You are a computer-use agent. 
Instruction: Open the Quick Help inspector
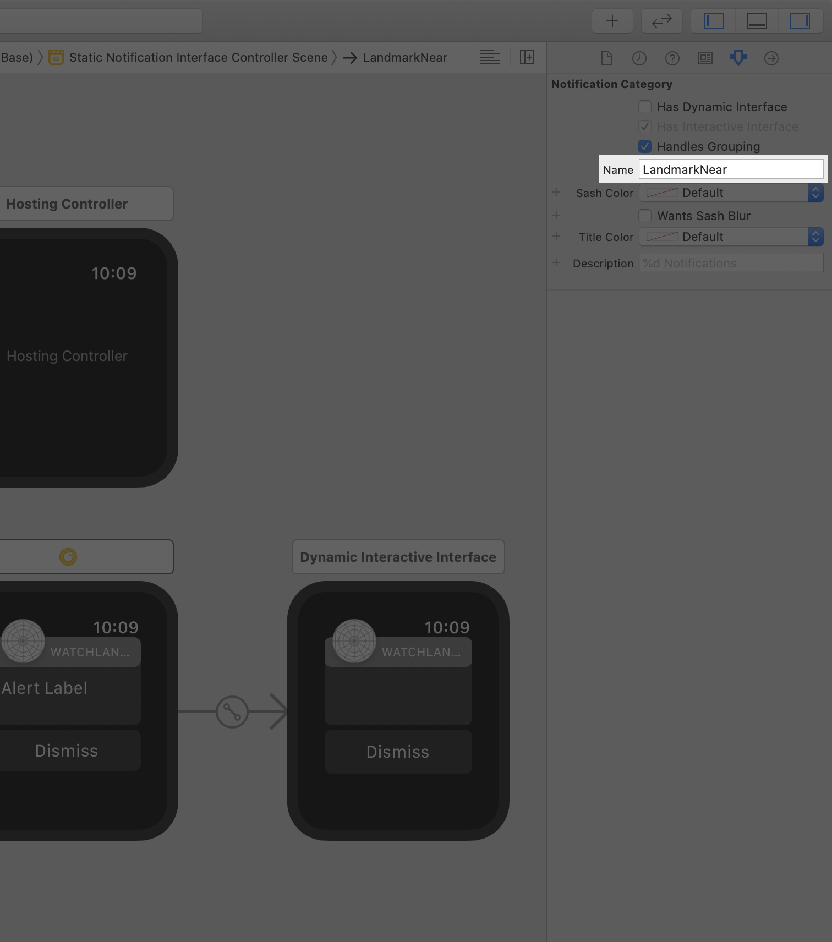coord(672,58)
